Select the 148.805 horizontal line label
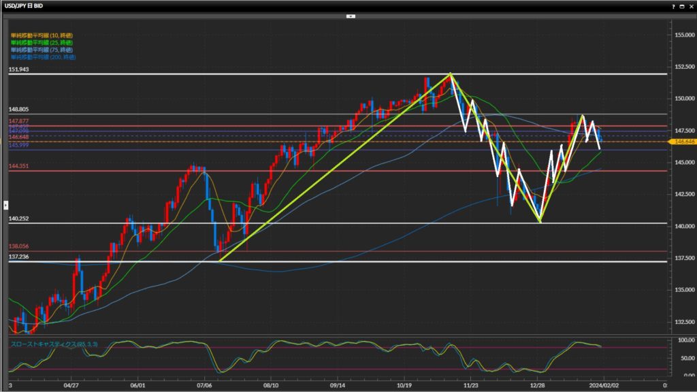 click(18, 110)
